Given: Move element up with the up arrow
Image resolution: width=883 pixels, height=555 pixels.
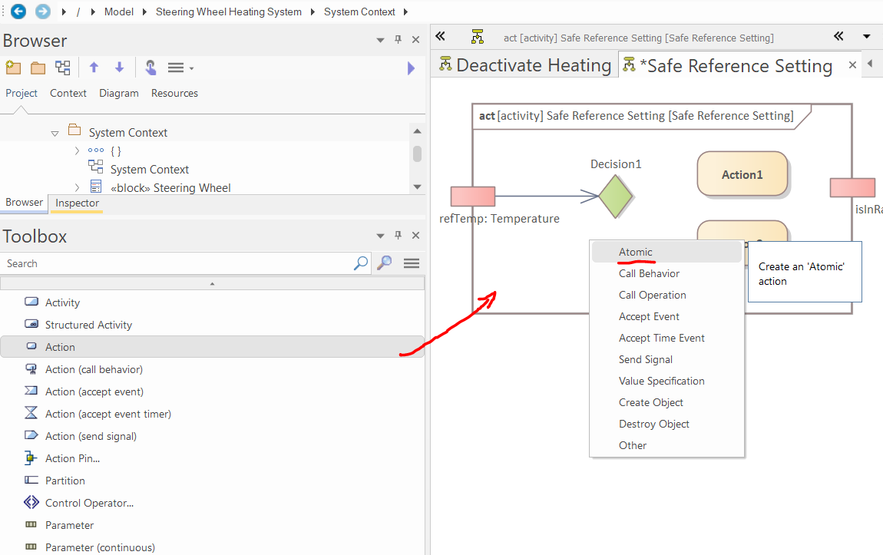Looking at the screenshot, I should [94, 68].
